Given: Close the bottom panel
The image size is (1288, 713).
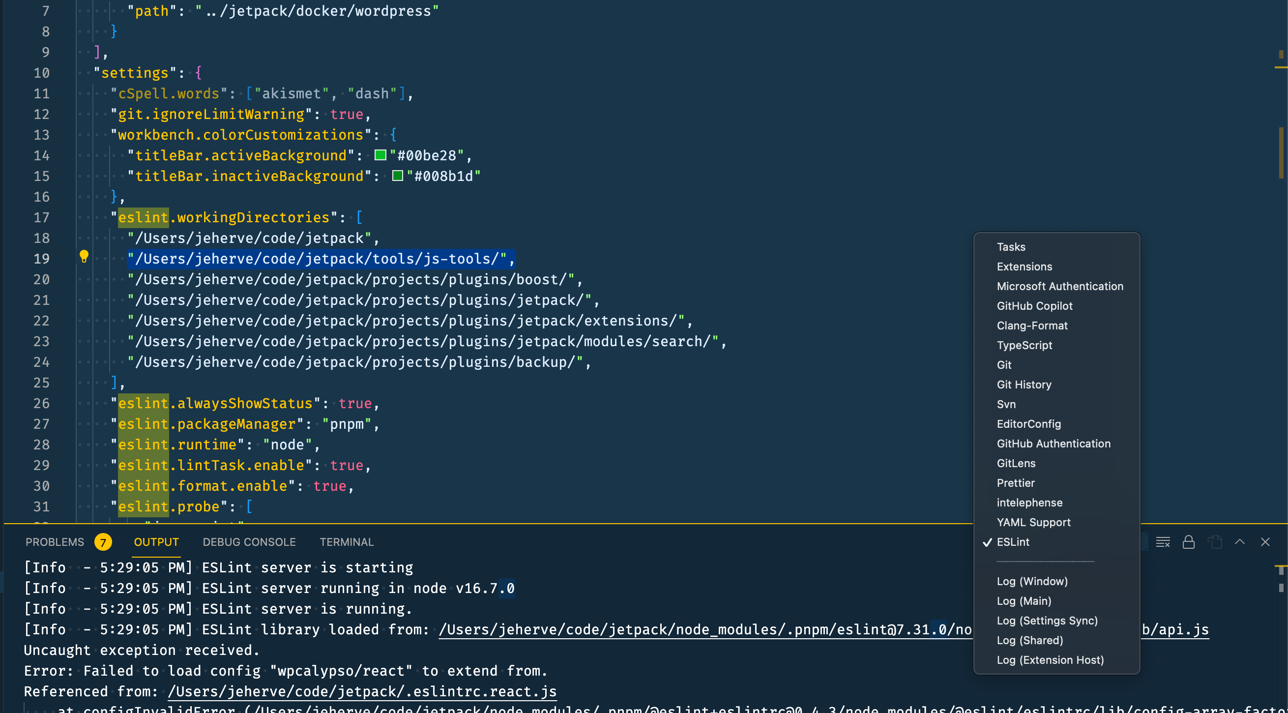Looking at the screenshot, I should [1265, 542].
